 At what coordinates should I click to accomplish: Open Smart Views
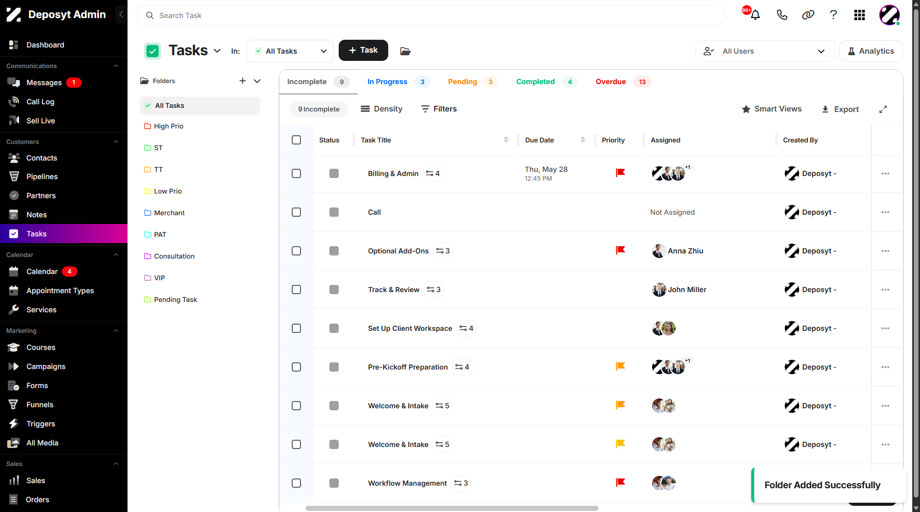point(772,109)
